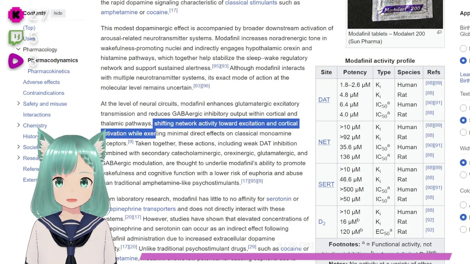
Task: Enlarge the Modafinil tablets image via caption icon
Action: click(439, 32)
